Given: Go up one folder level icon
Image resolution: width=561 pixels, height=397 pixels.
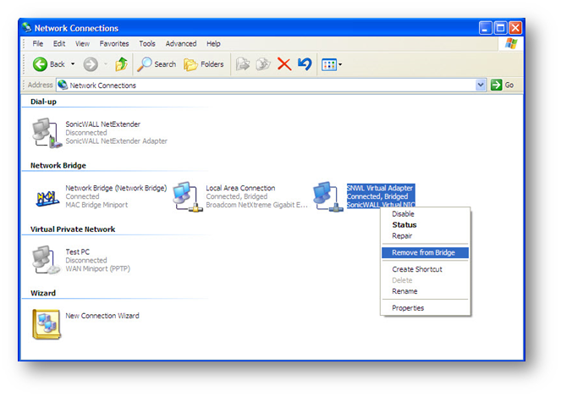Looking at the screenshot, I should (121, 64).
